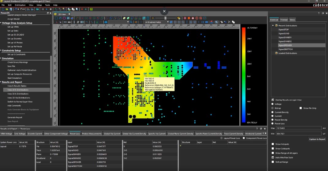Image resolution: width=328 pixels, height=171 pixels.
Task: Click the Capture to Report button
Action: [317, 139]
